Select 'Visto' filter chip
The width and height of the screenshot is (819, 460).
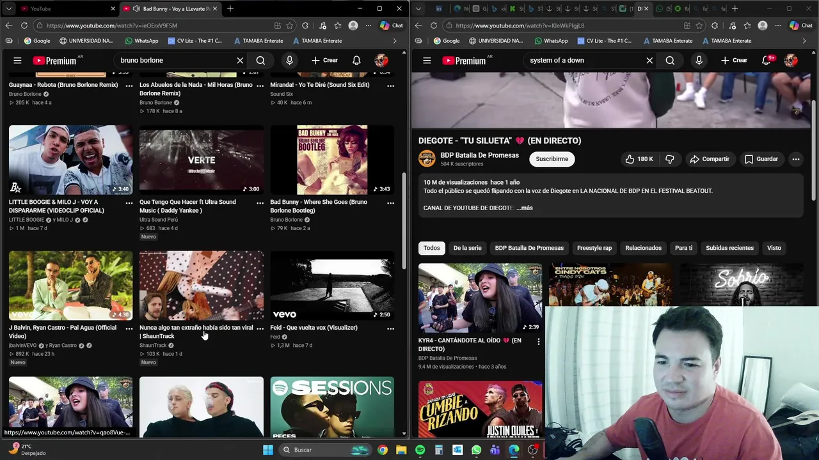pos(774,248)
